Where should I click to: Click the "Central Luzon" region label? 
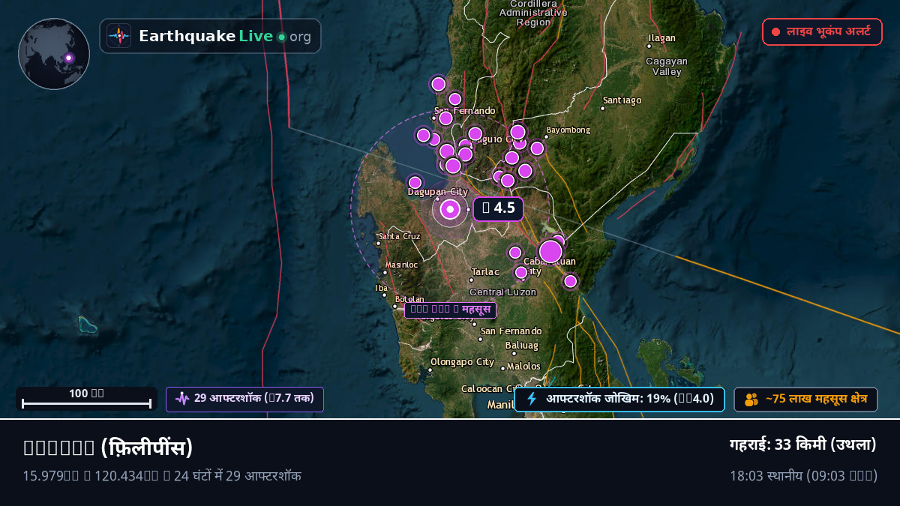[x=503, y=292]
